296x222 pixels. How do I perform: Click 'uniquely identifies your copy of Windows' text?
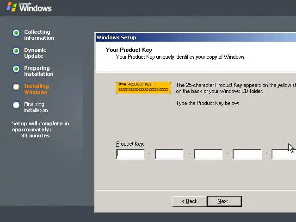point(200,57)
